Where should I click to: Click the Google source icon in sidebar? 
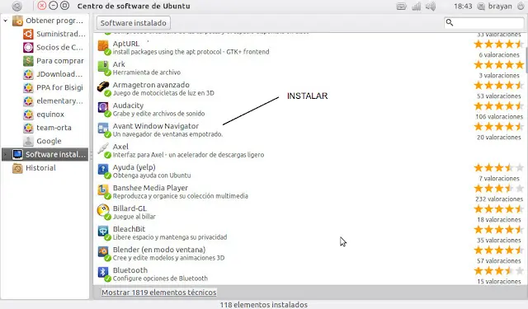pyautogui.click(x=28, y=141)
